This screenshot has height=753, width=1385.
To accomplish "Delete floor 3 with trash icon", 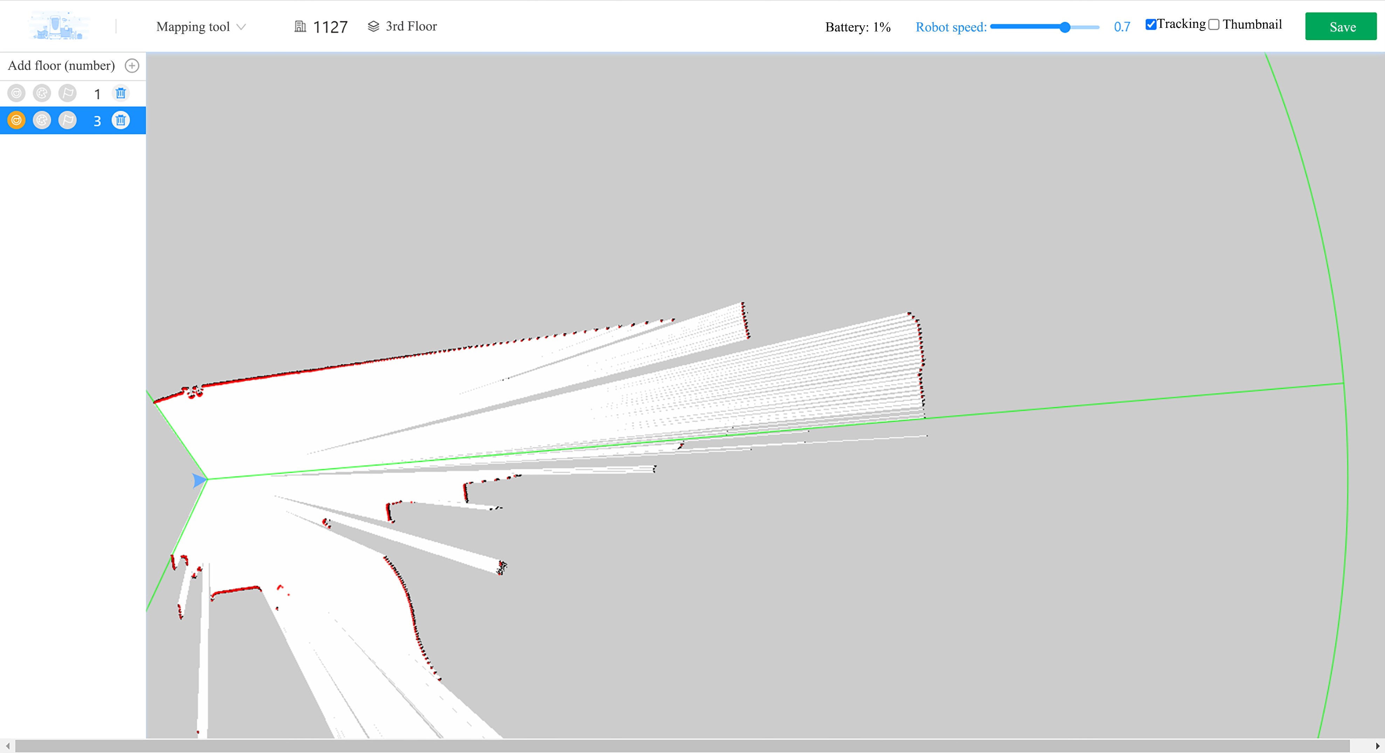I will (120, 120).
